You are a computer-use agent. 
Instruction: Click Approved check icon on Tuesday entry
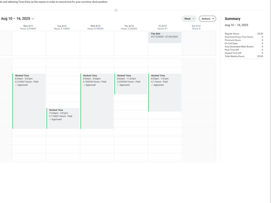pos(50,119)
